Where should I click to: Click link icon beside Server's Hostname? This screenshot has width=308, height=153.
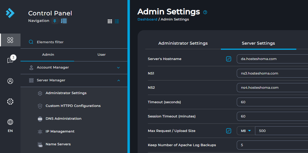(x=229, y=59)
